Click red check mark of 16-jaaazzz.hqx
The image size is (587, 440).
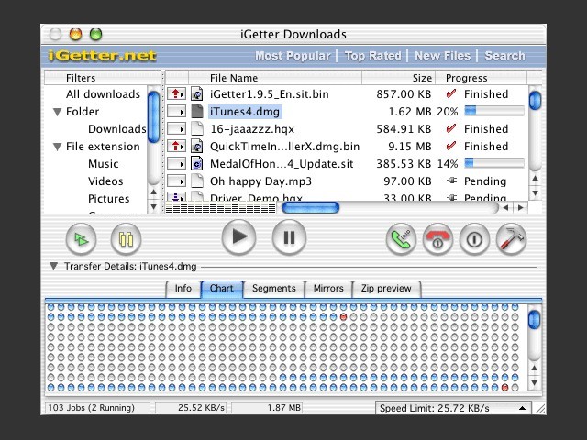[451, 128]
